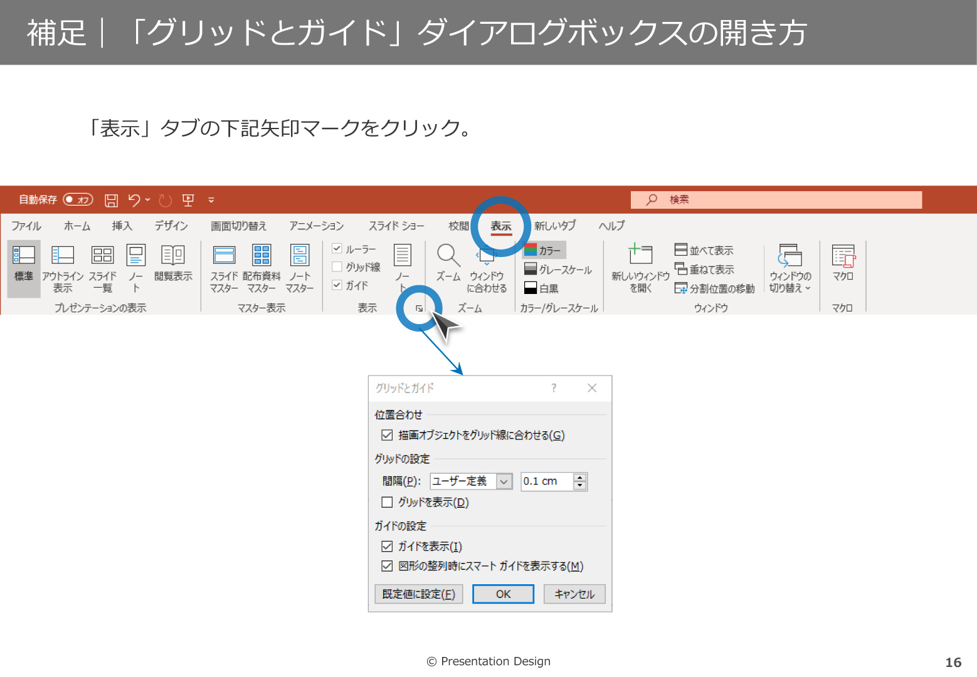Open the ノート notes page view
This screenshot has width=977, height=677.
tap(136, 268)
